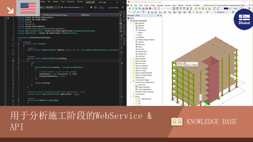Select Materials in the navigator tree
The height and width of the screenshot is (142, 253).
pyautogui.click(x=141, y=26)
